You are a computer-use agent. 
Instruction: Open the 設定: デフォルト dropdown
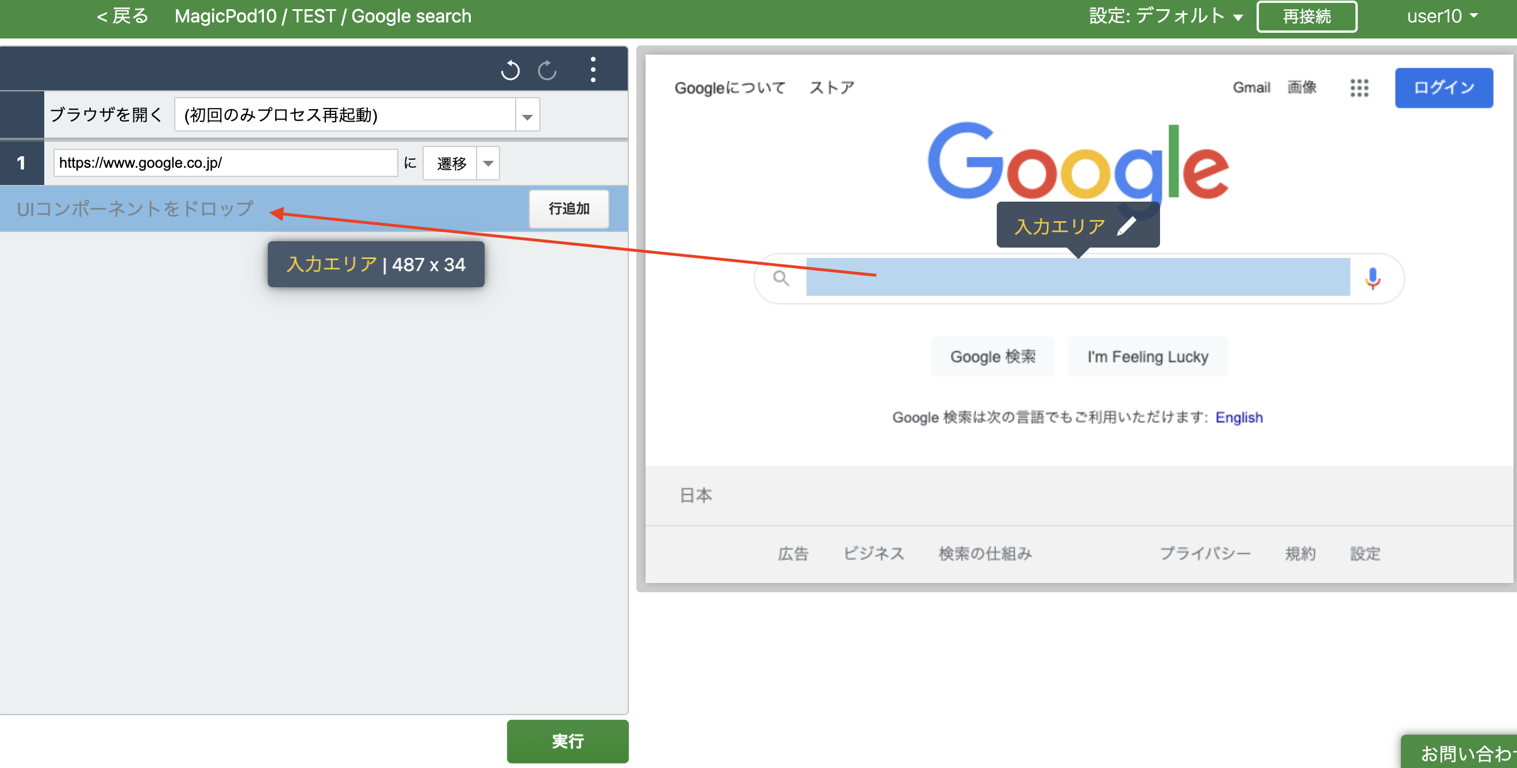tap(1166, 17)
